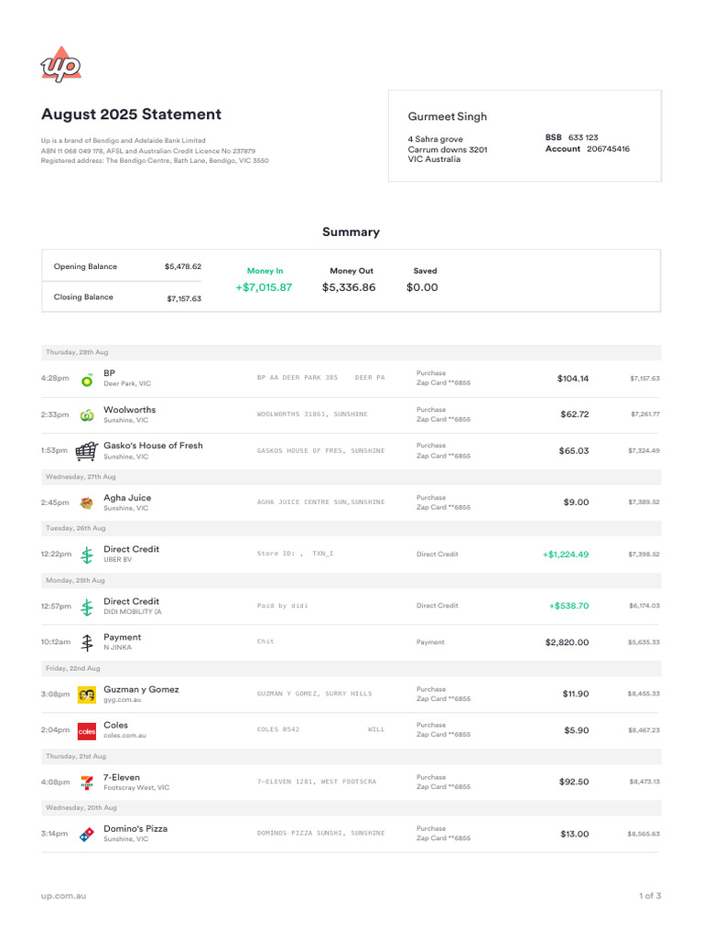Image resolution: width=703 pixels, height=937 pixels.
Task: Click the Closing Balance $7,157.63 summary value
Action: click(184, 299)
